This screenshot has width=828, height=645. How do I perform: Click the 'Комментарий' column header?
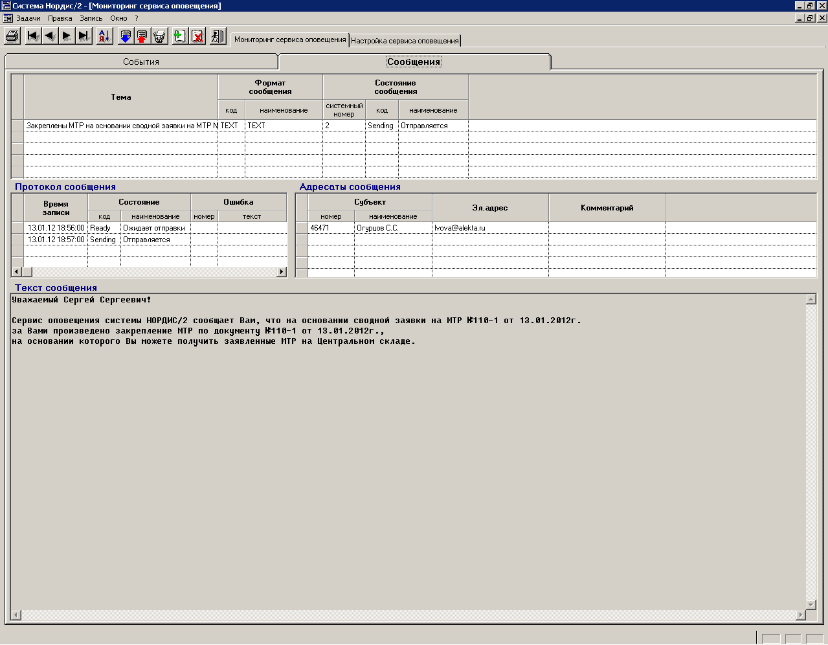(607, 208)
